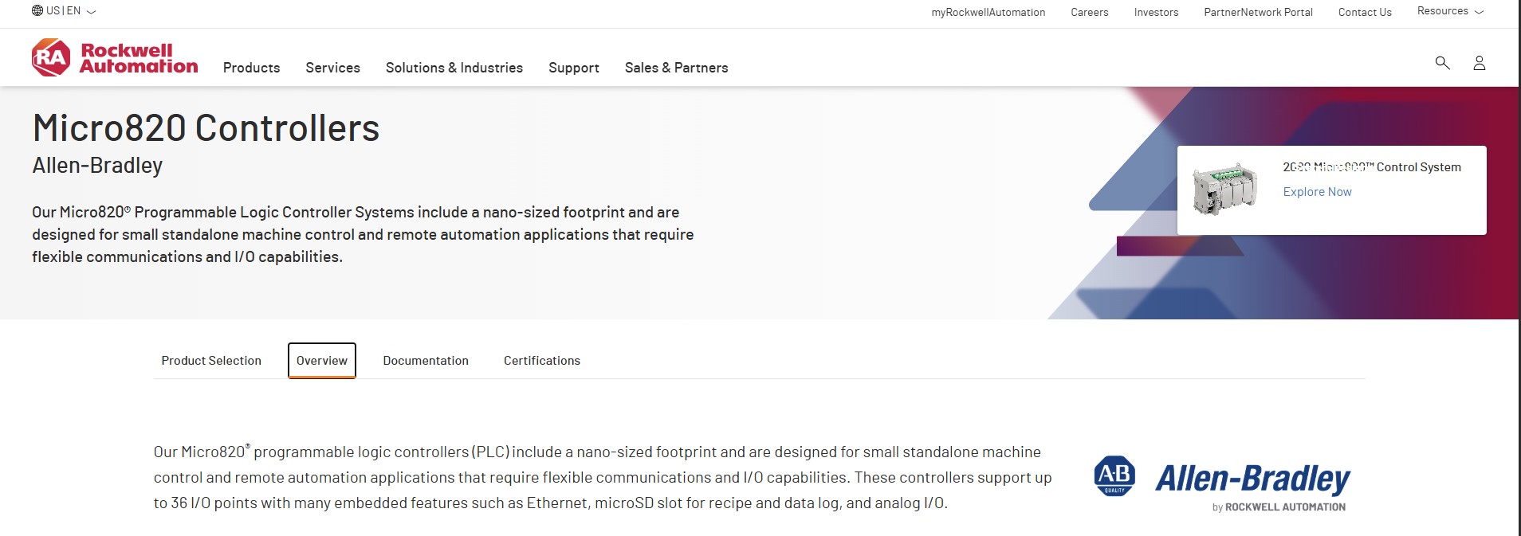1521x536 pixels.
Task: Open the Services navigation menu
Action: [332, 68]
